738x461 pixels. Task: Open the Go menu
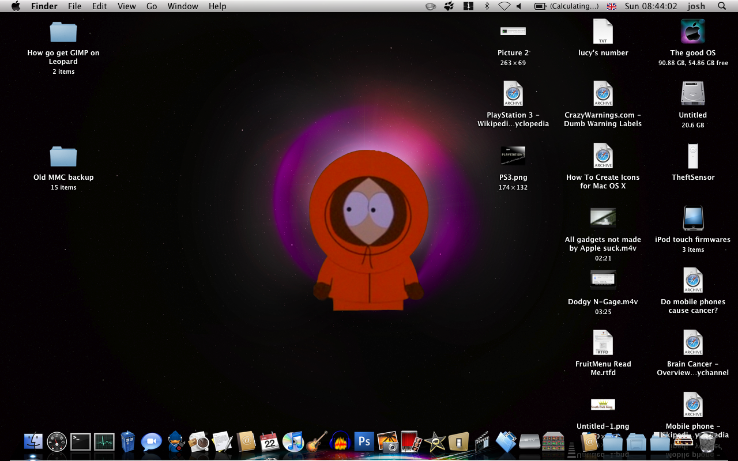(152, 6)
